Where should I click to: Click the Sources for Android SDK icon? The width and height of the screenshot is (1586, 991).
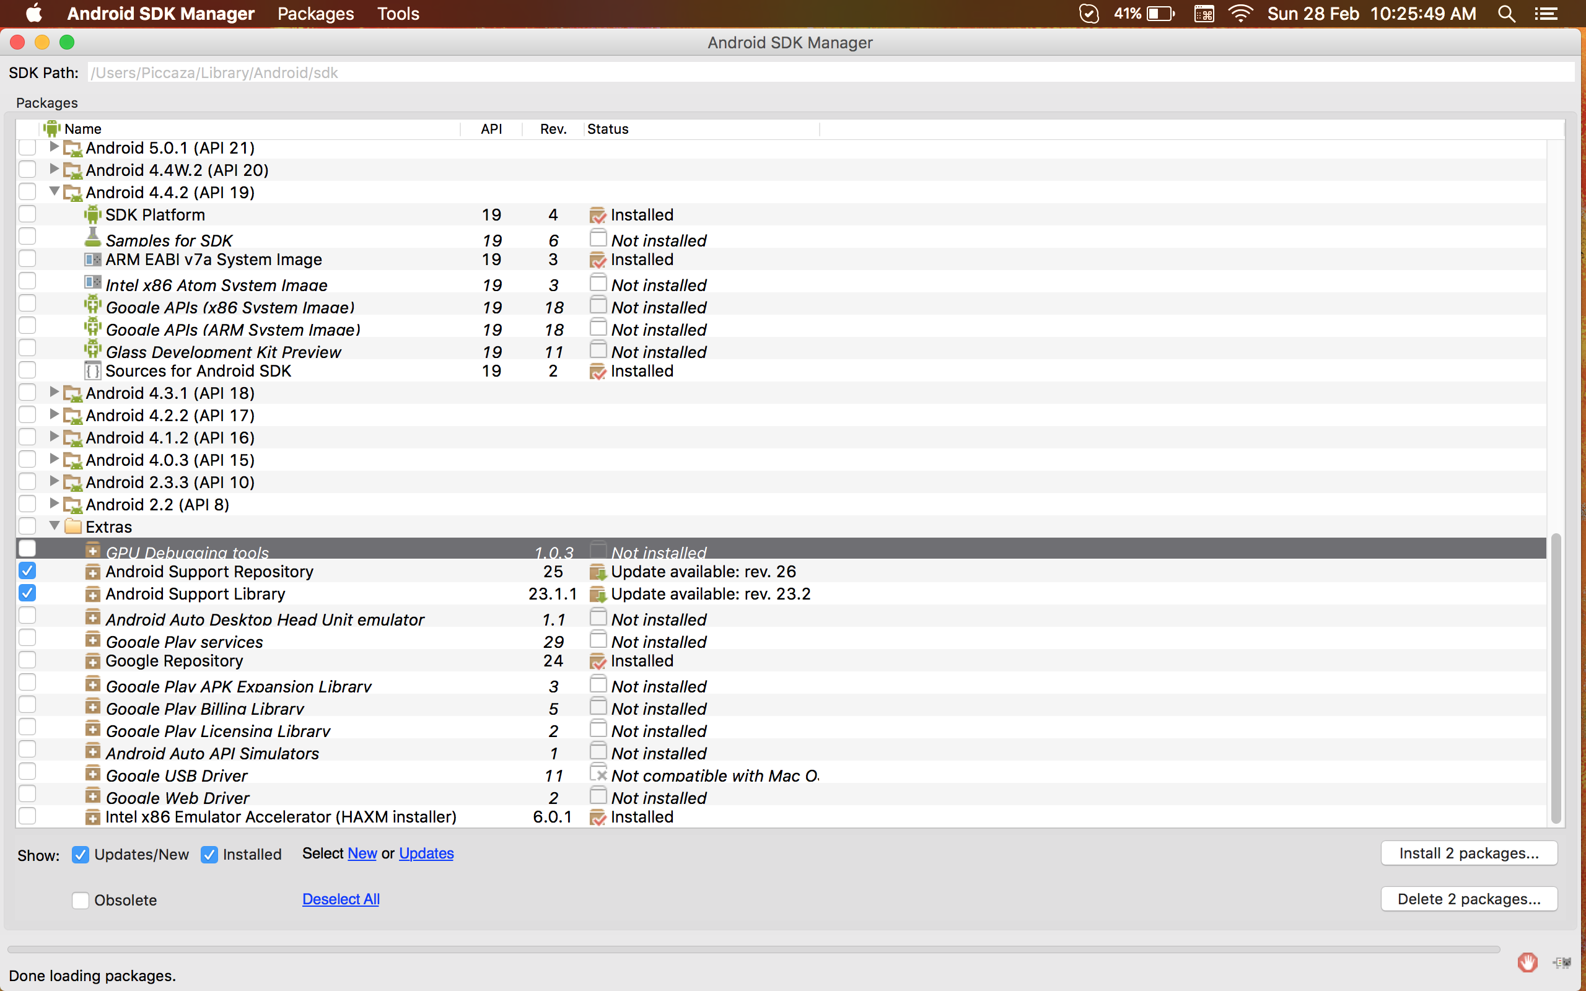pos(92,371)
